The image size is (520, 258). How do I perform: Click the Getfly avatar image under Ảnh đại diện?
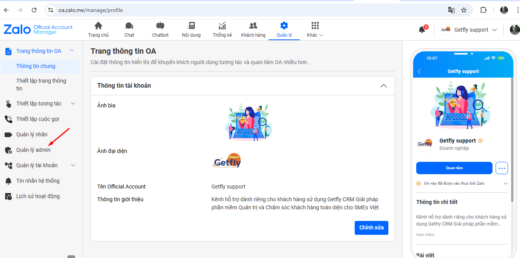227,161
